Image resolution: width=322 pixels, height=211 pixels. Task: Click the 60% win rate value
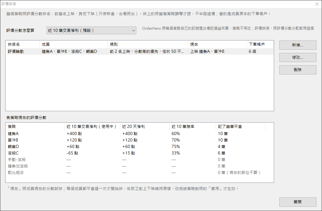(176, 134)
